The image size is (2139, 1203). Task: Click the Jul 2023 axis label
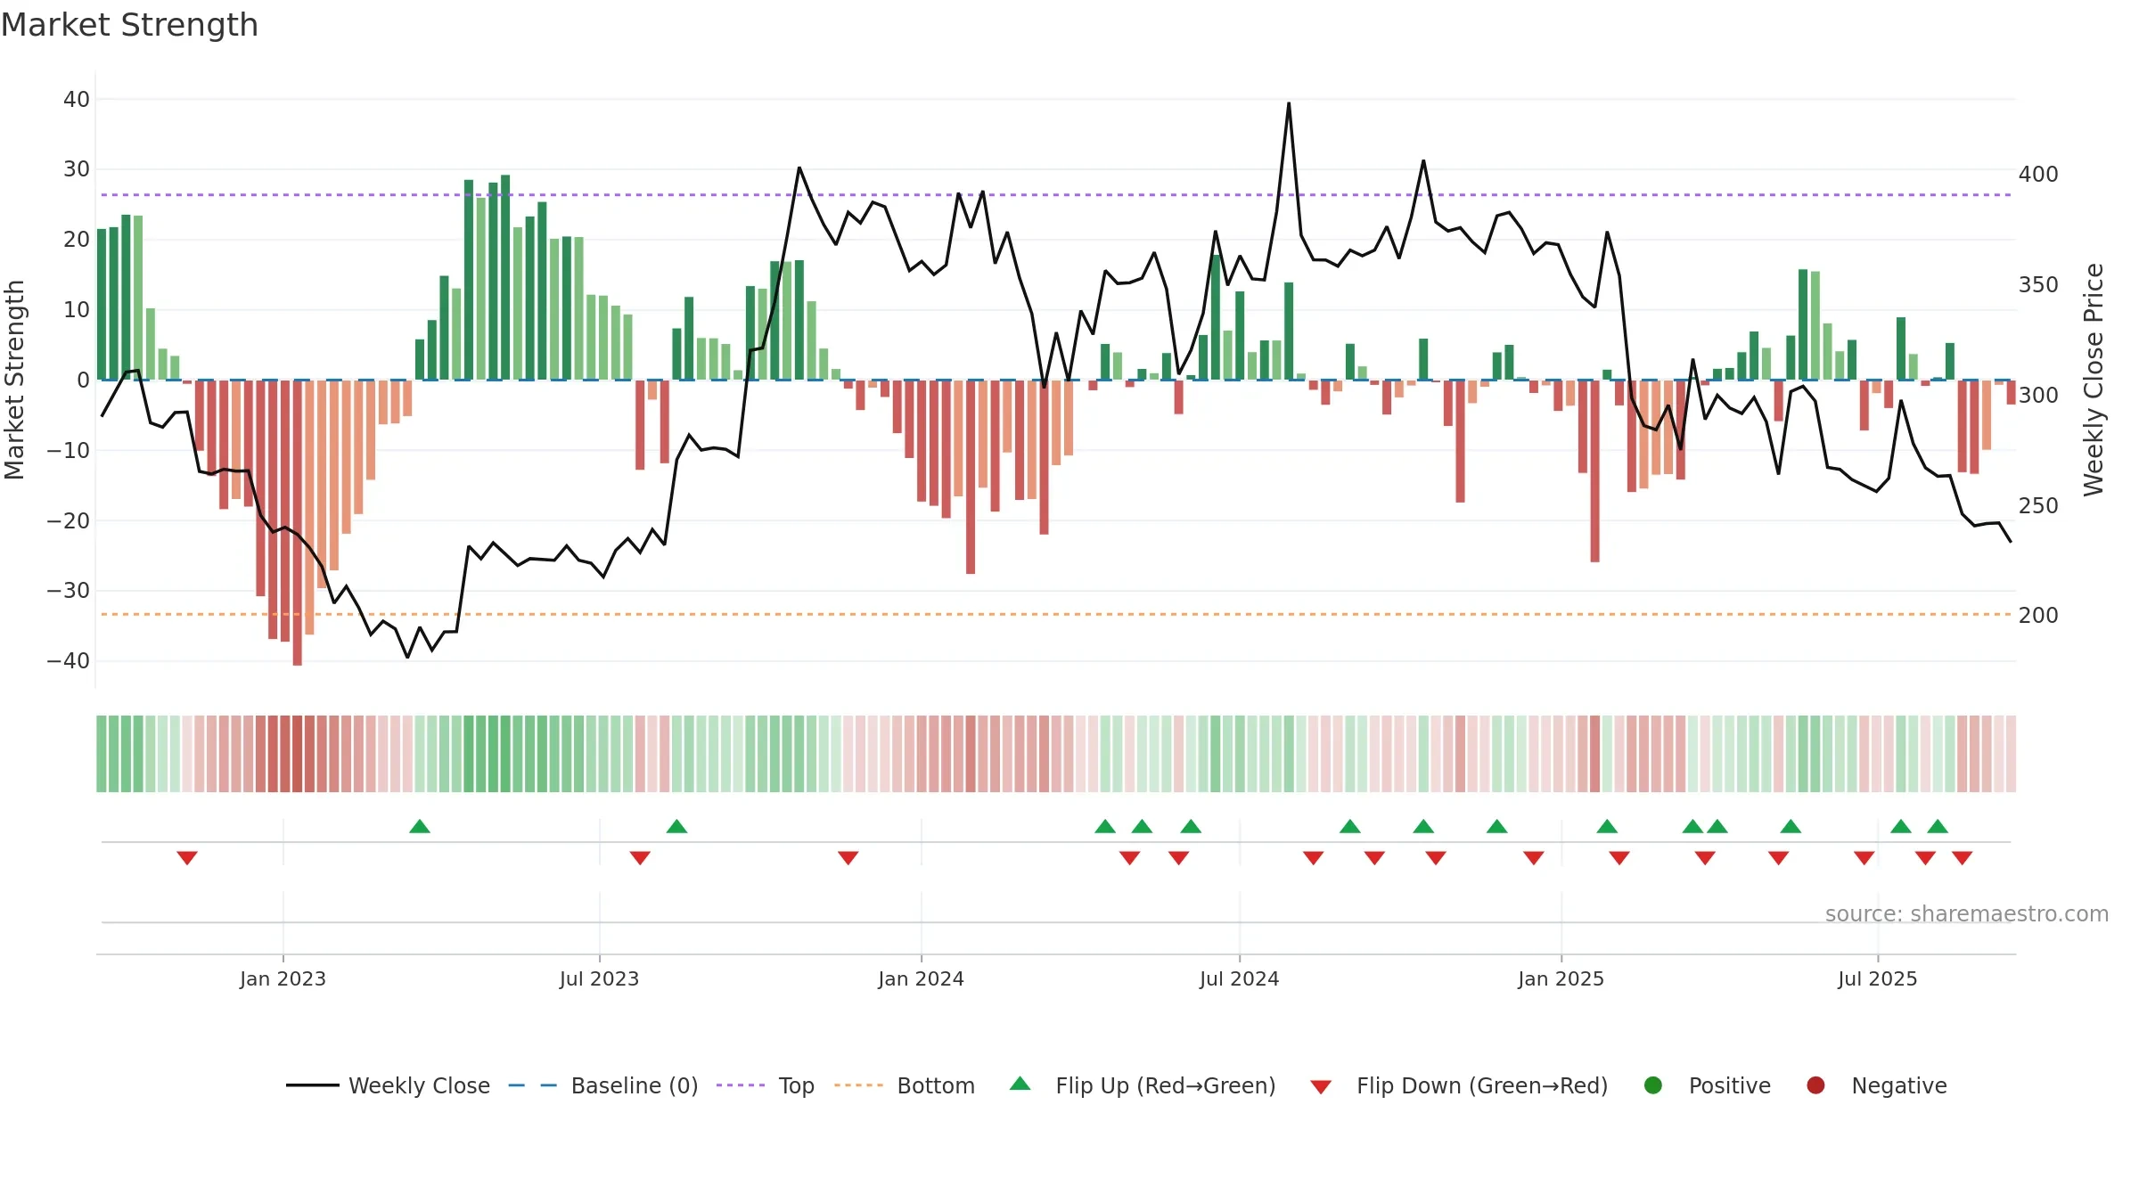599,978
